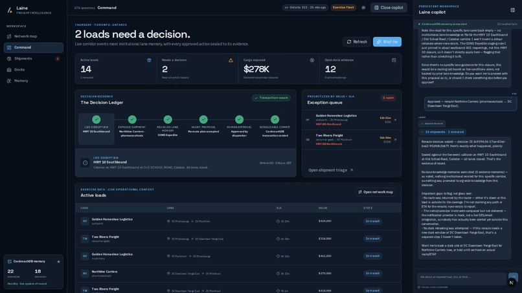Click the clock icon in the $424,000 row
The image size is (522, 293).
[x=278, y=221]
